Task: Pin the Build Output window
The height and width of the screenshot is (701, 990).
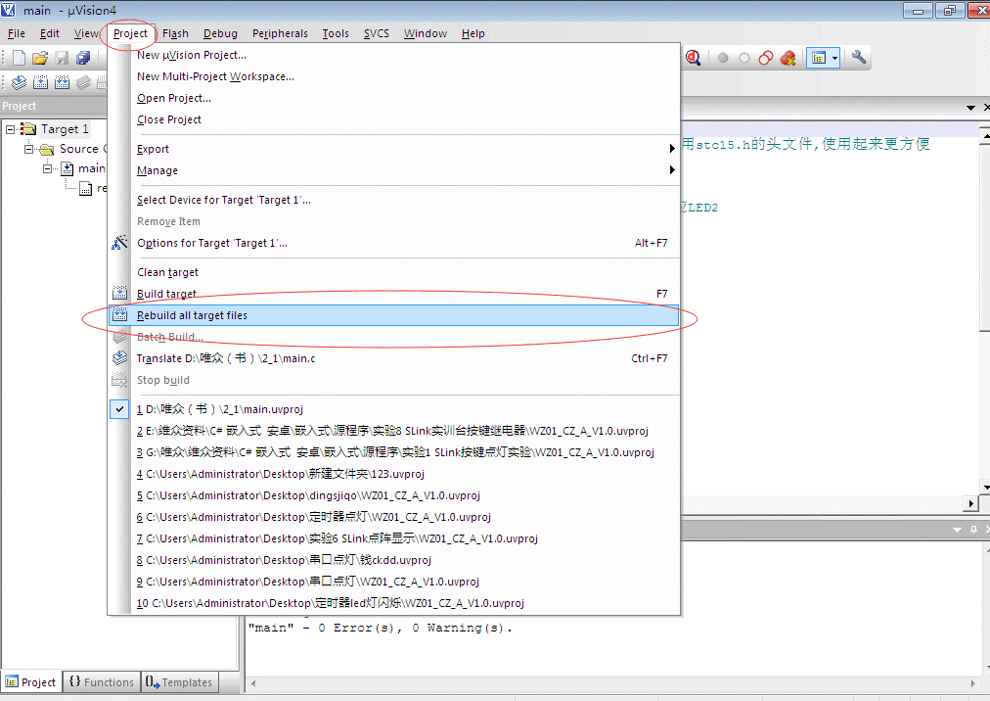Action: (973, 530)
